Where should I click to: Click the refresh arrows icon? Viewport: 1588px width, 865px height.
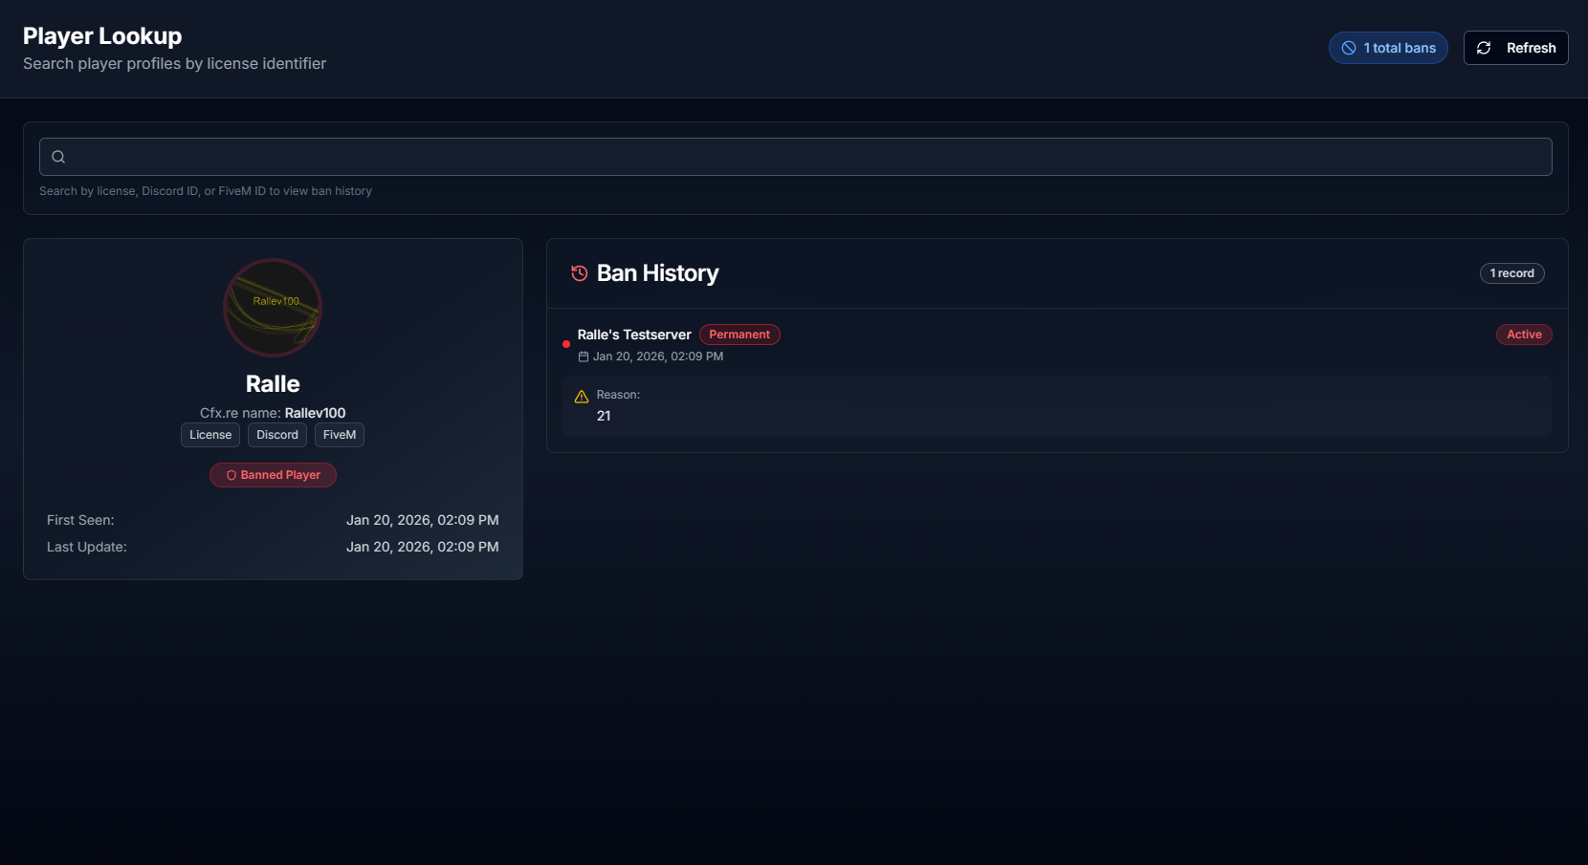tap(1484, 48)
